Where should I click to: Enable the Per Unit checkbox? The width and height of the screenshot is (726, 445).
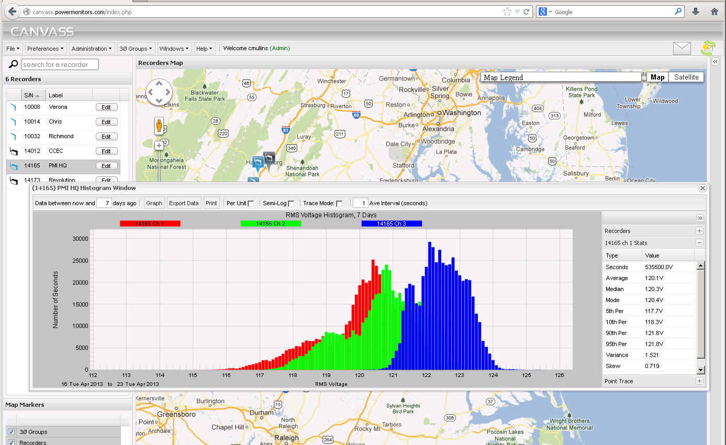pyautogui.click(x=252, y=203)
